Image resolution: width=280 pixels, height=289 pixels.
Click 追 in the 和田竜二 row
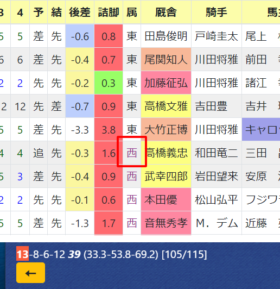point(39,153)
